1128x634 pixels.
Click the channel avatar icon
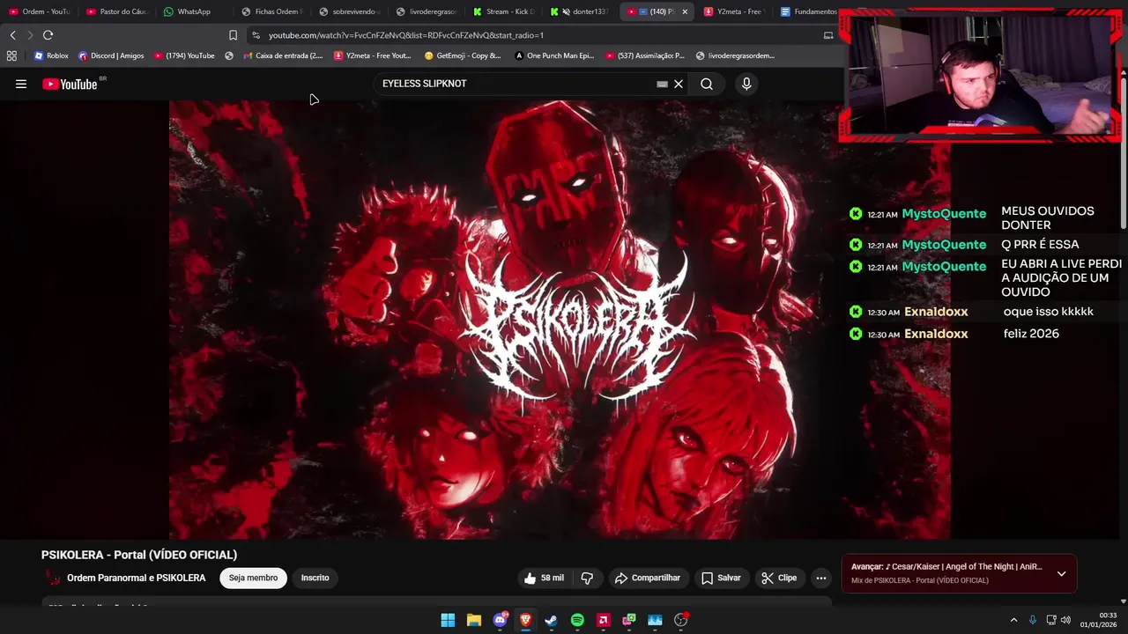[52, 579]
